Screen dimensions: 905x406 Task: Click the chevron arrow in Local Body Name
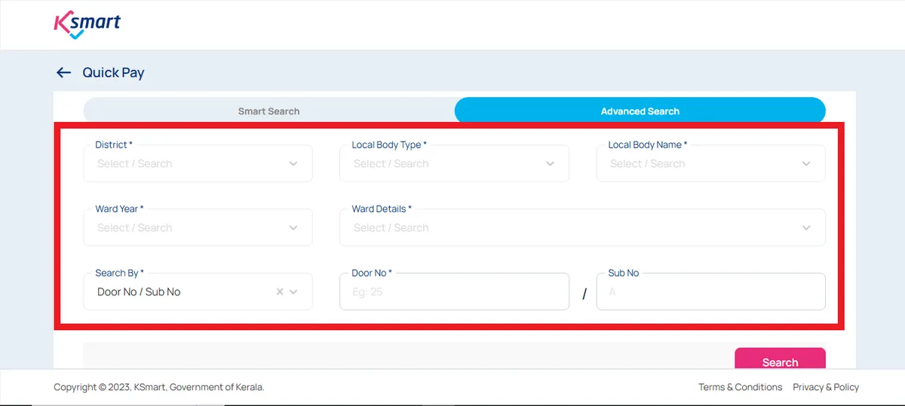click(806, 164)
